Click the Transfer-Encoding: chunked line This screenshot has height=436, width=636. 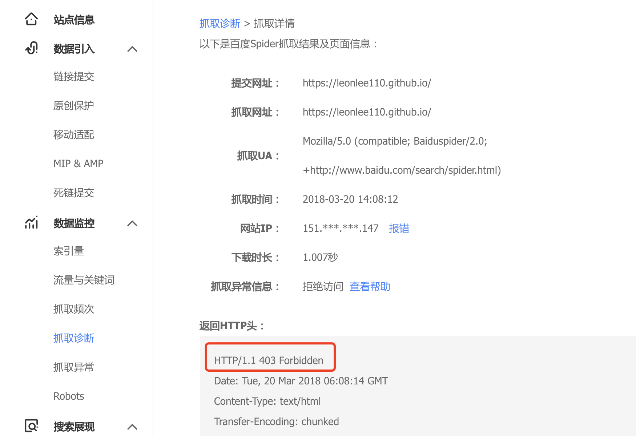pyautogui.click(x=277, y=421)
